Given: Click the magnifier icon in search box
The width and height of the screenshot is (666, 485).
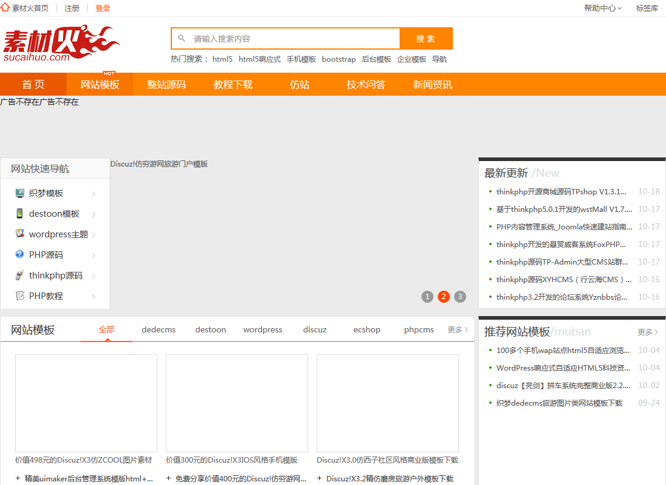Looking at the screenshot, I should coord(182,39).
